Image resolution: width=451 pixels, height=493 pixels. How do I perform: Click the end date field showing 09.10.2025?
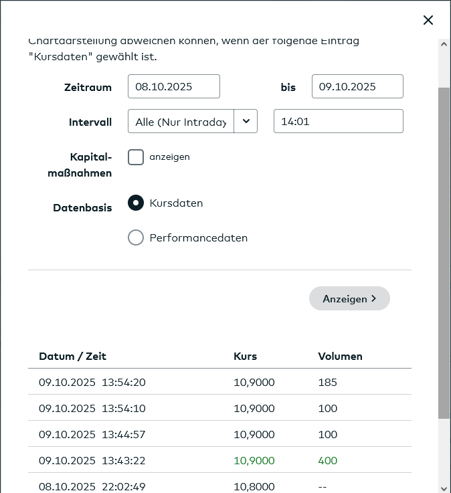coord(357,86)
